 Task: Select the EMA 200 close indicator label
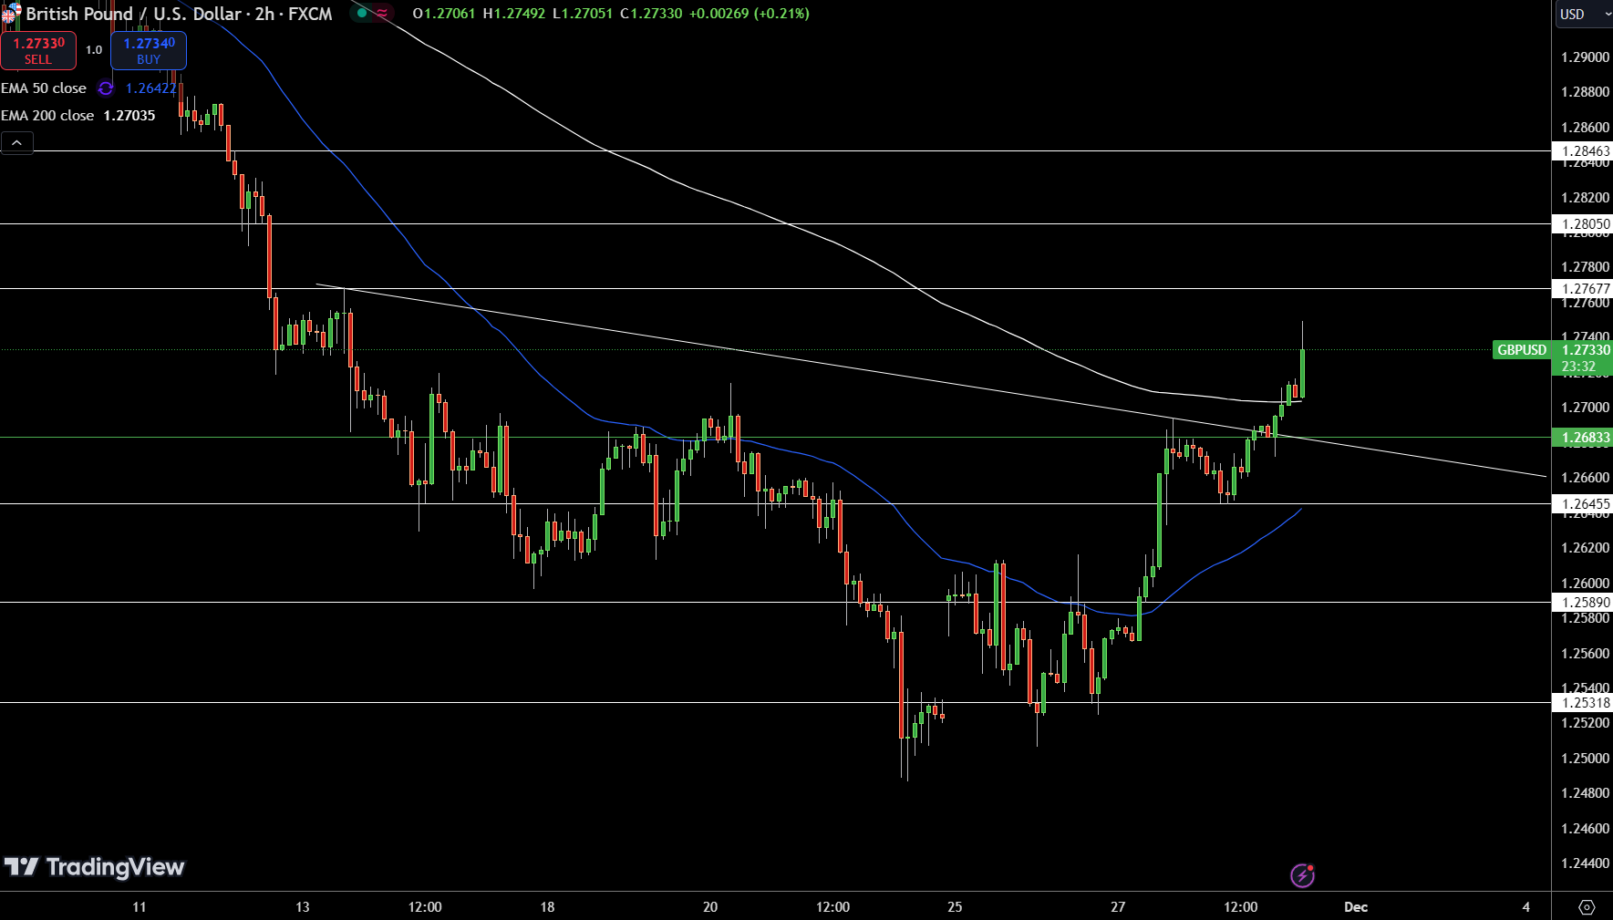coord(47,116)
